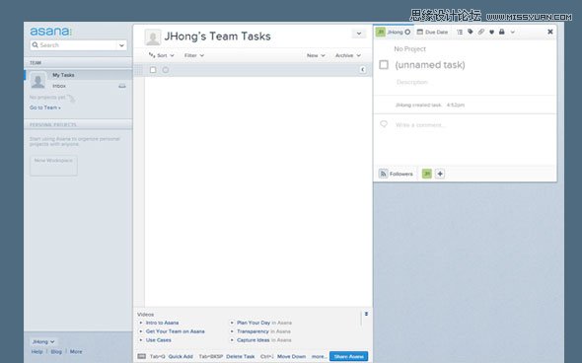
Task: Collapse the Videos help panel
Action: click(366, 314)
